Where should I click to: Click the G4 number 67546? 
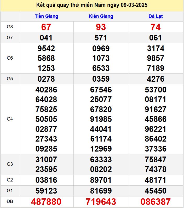[x=101, y=90]
